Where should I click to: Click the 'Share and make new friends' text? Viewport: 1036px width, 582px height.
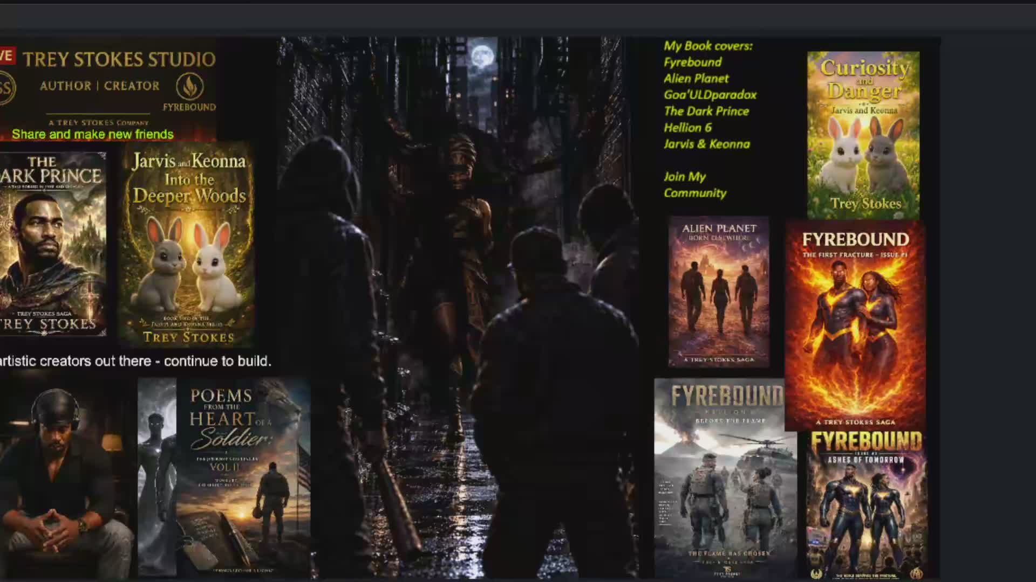pyautogui.click(x=93, y=134)
